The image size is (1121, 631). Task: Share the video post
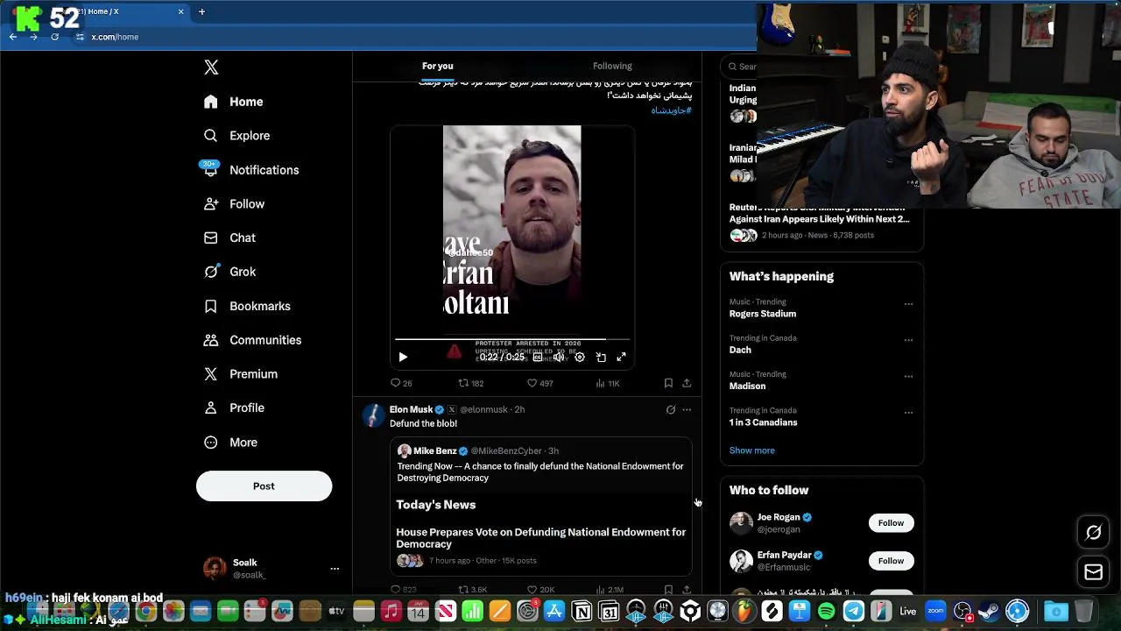click(687, 383)
